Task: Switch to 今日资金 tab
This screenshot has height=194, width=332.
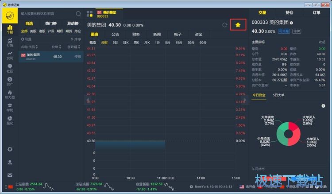Action: (x=259, y=95)
